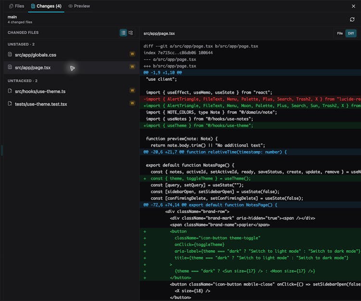The image size is (361, 301).
Task: Click the added Sun/Moon ternary line
Action: (250, 271)
